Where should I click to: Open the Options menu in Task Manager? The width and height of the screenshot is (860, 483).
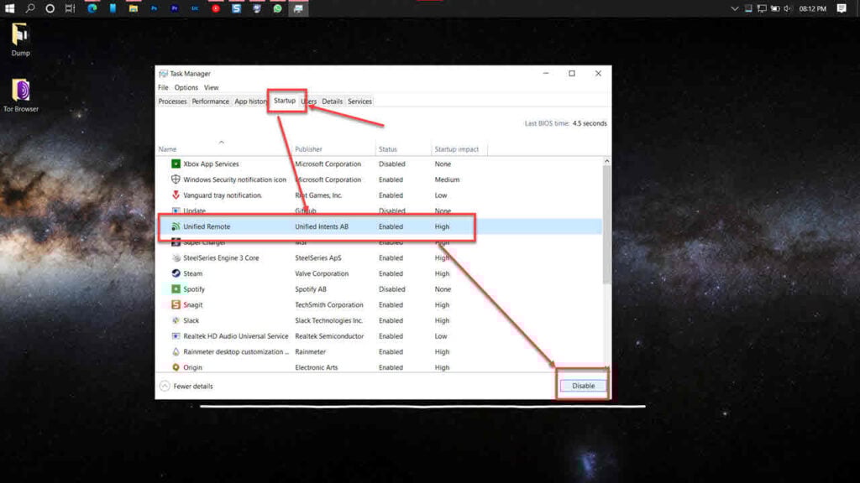186,87
